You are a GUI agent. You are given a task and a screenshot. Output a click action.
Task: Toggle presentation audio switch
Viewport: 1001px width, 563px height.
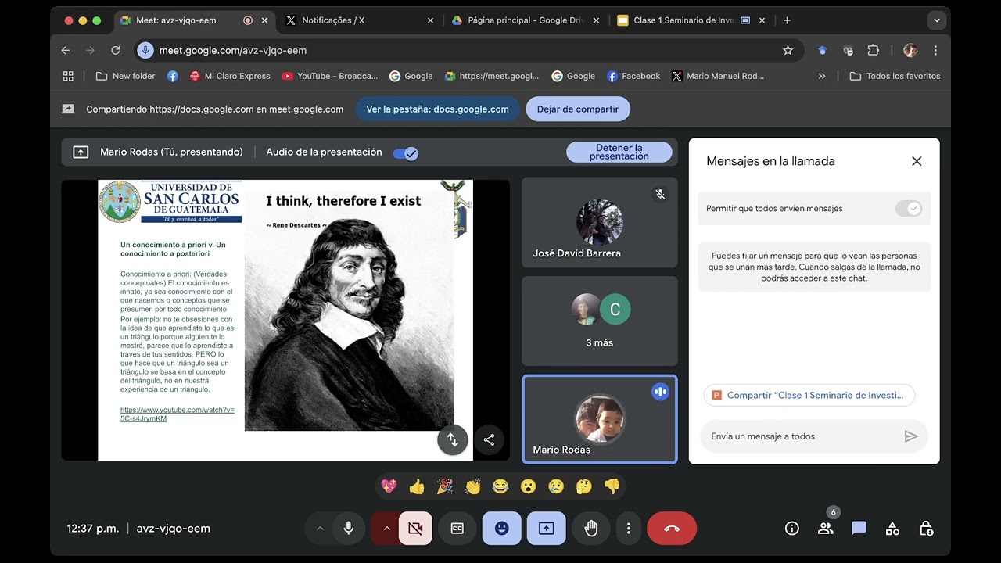click(x=406, y=153)
